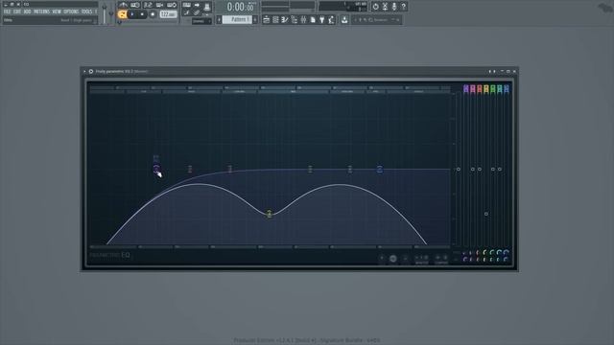Click the green band 5 header token

coord(492,89)
